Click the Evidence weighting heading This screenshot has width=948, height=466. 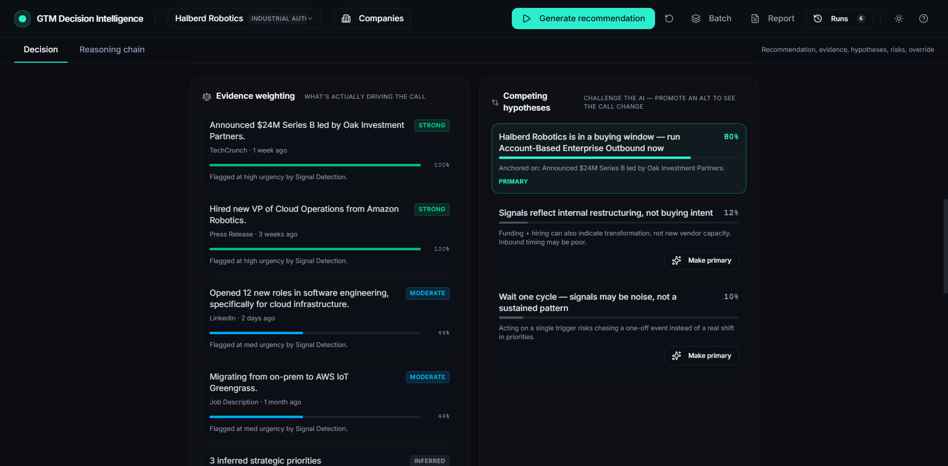click(x=255, y=96)
